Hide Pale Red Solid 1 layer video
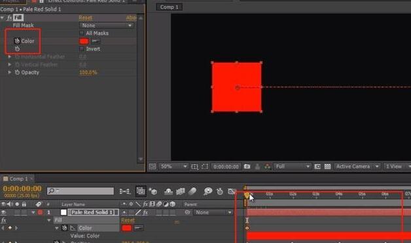411x243 pixels. [4, 212]
